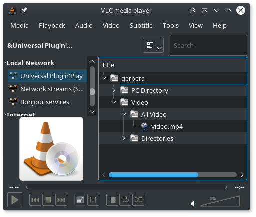Select gerbera folder icon

pos(114,78)
